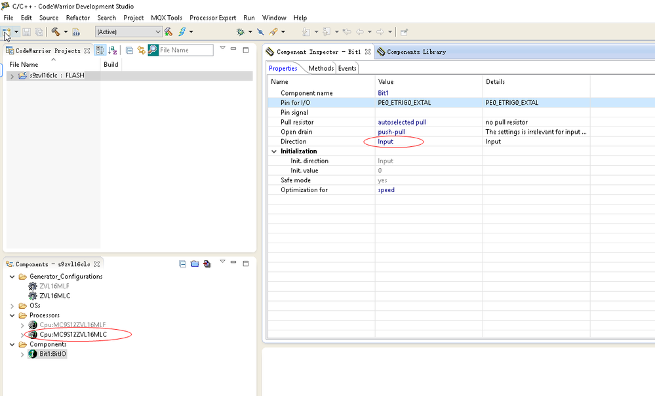
Task: Click Collapse All in Components view
Action: (182, 264)
